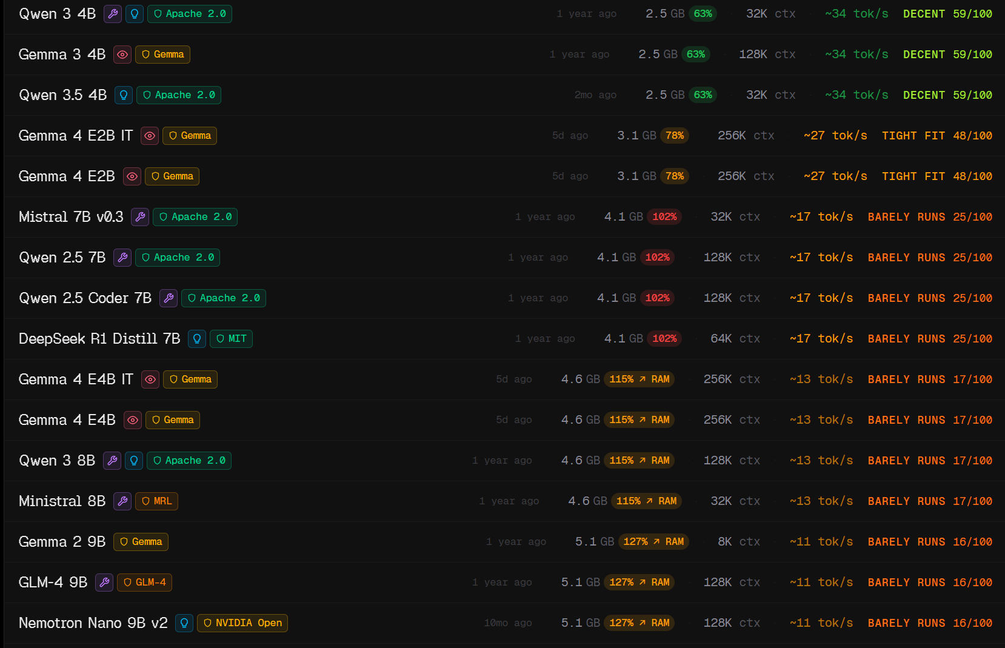Select the wrench icon beside Qwen 2.5 Coder 7B

169,298
